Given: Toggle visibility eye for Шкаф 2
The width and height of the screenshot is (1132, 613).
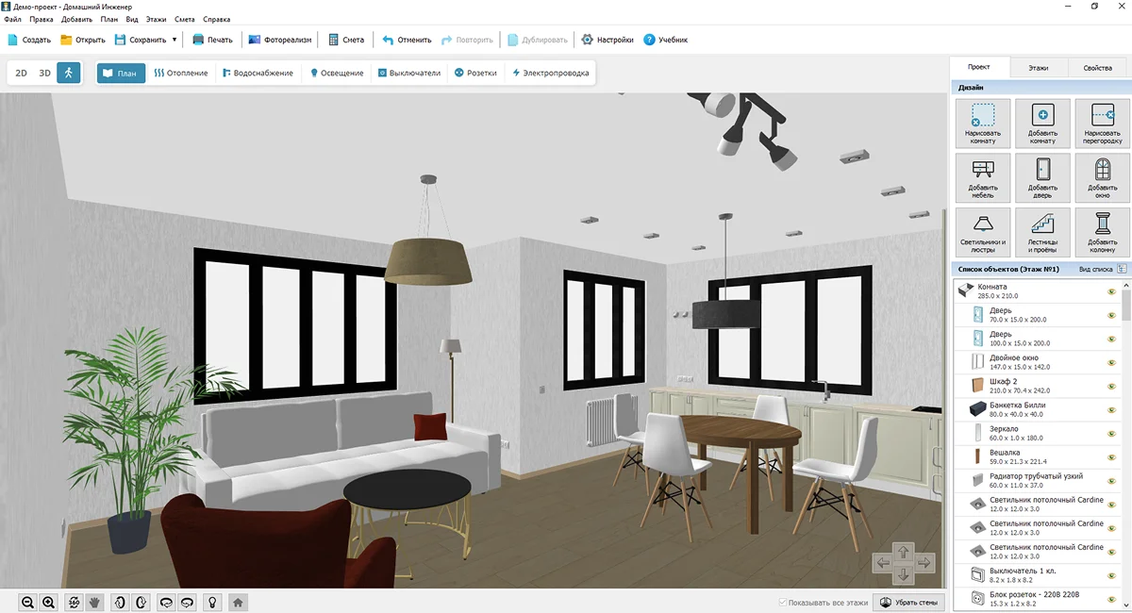Looking at the screenshot, I should tap(1111, 386).
